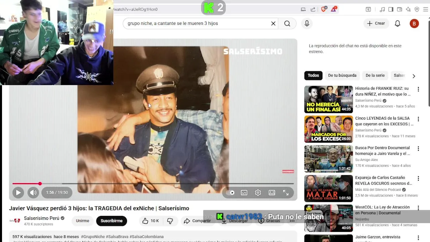Click Suscribirme button
The height and width of the screenshot is (242, 430).
(112, 221)
